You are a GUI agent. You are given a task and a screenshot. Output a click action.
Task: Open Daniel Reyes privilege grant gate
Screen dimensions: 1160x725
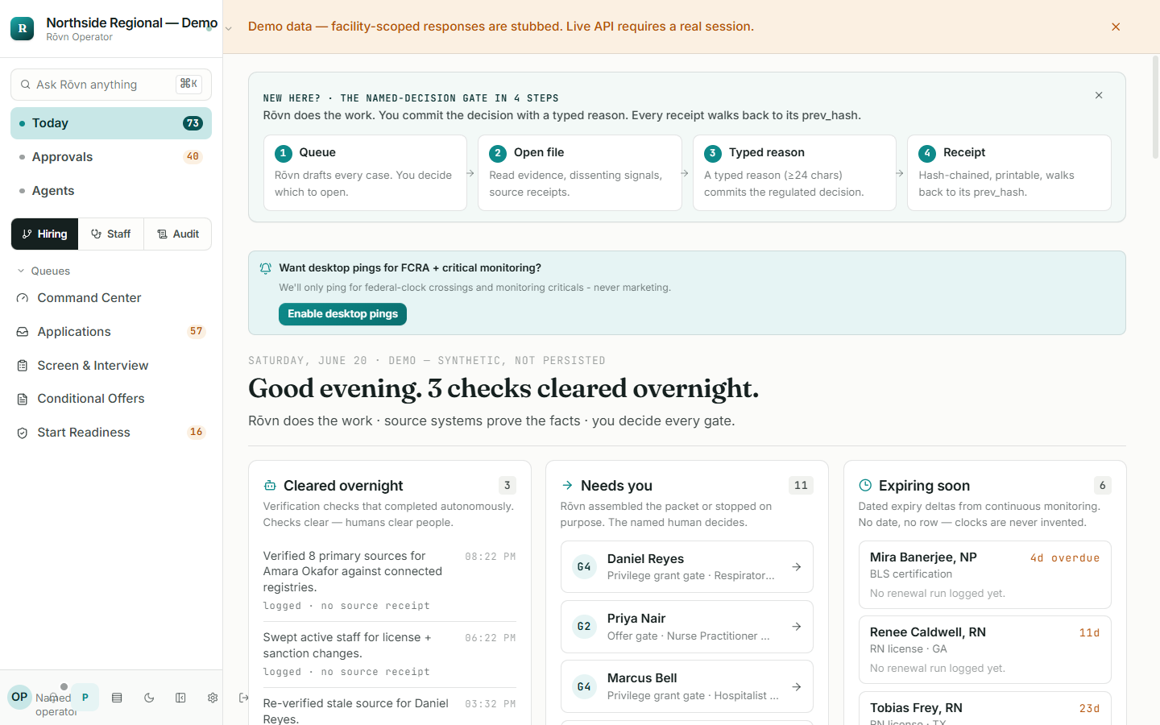click(x=687, y=567)
